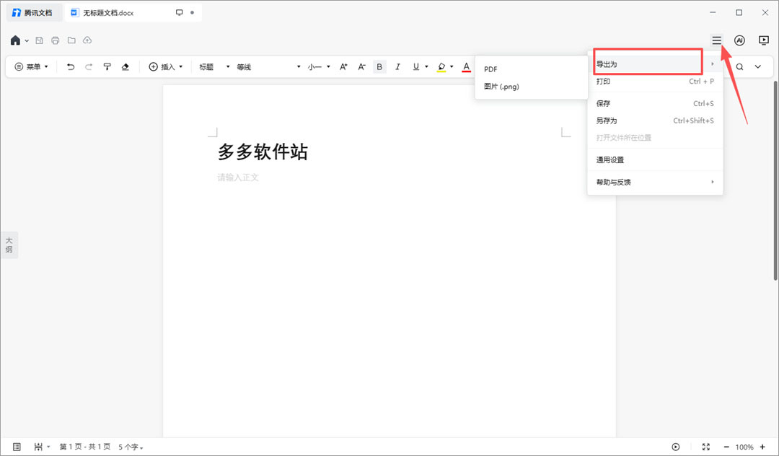Click the zoom in plus button
This screenshot has height=456, width=779.
(x=762, y=447)
